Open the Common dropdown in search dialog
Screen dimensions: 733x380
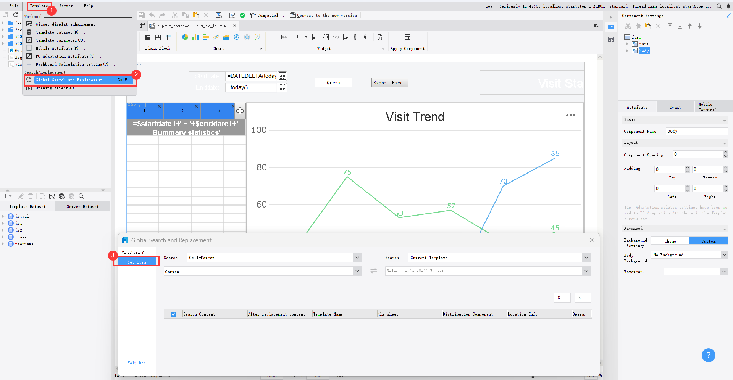coord(357,271)
